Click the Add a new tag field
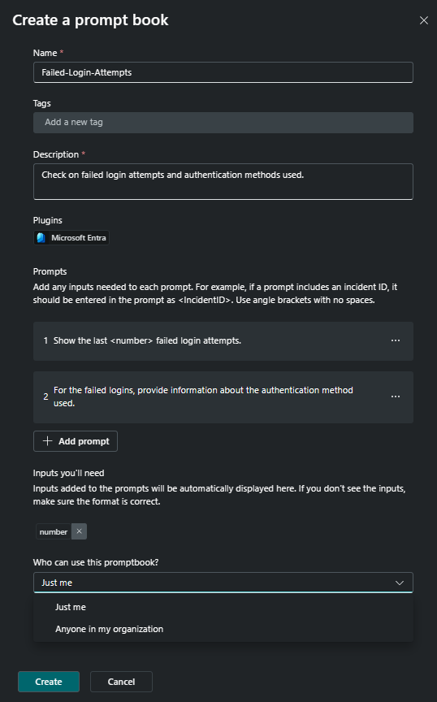The image size is (437, 702). [223, 122]
